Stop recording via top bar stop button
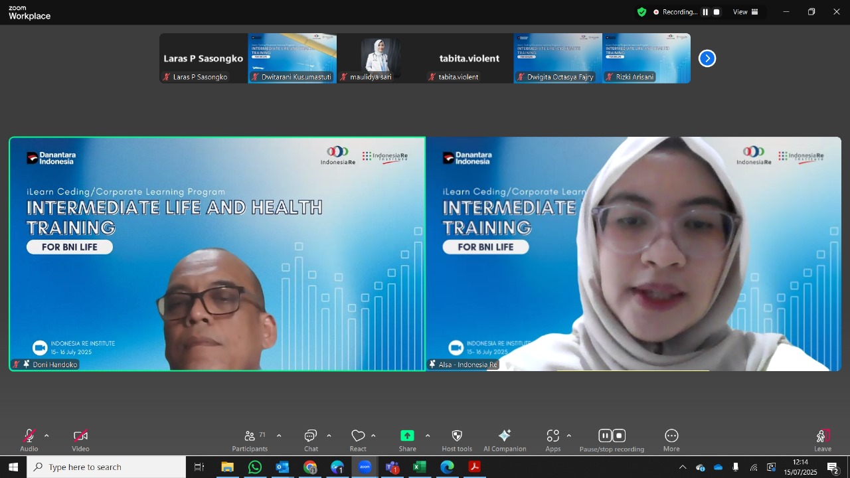 pos(717,12)
